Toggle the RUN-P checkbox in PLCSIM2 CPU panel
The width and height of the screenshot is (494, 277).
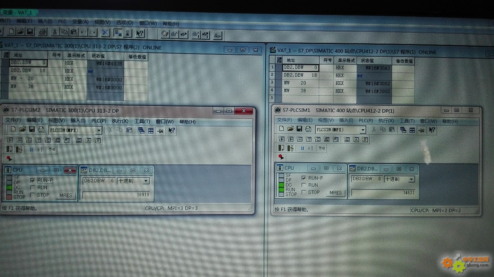tap(33, 180)
